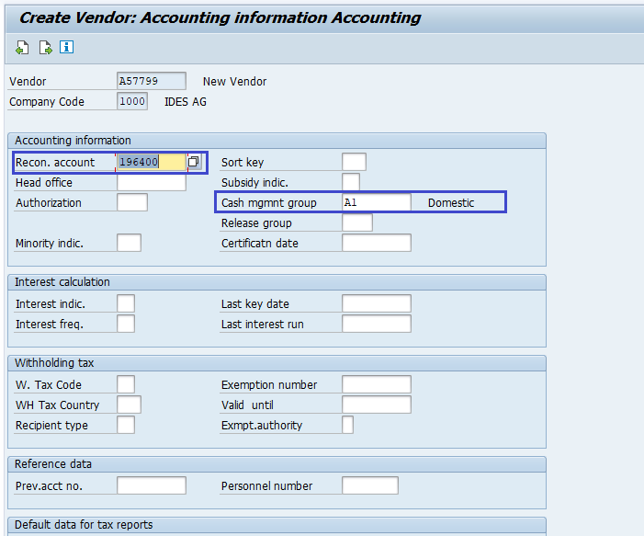Click the Personnel number input field

click(370, 485)
